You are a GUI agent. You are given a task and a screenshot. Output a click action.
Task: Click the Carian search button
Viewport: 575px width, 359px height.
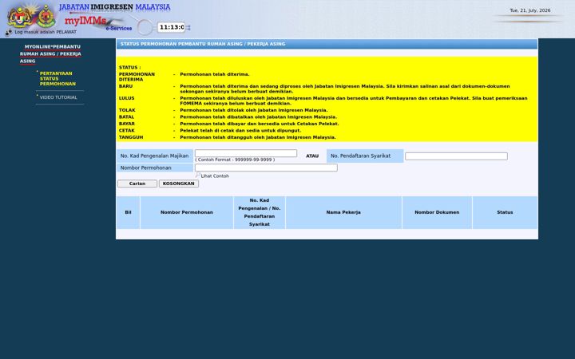coord(137,183)
